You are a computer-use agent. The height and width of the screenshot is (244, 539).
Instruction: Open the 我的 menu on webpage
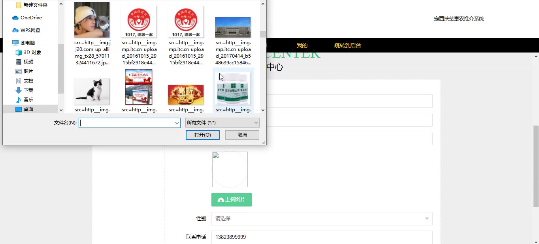(302, 45)
